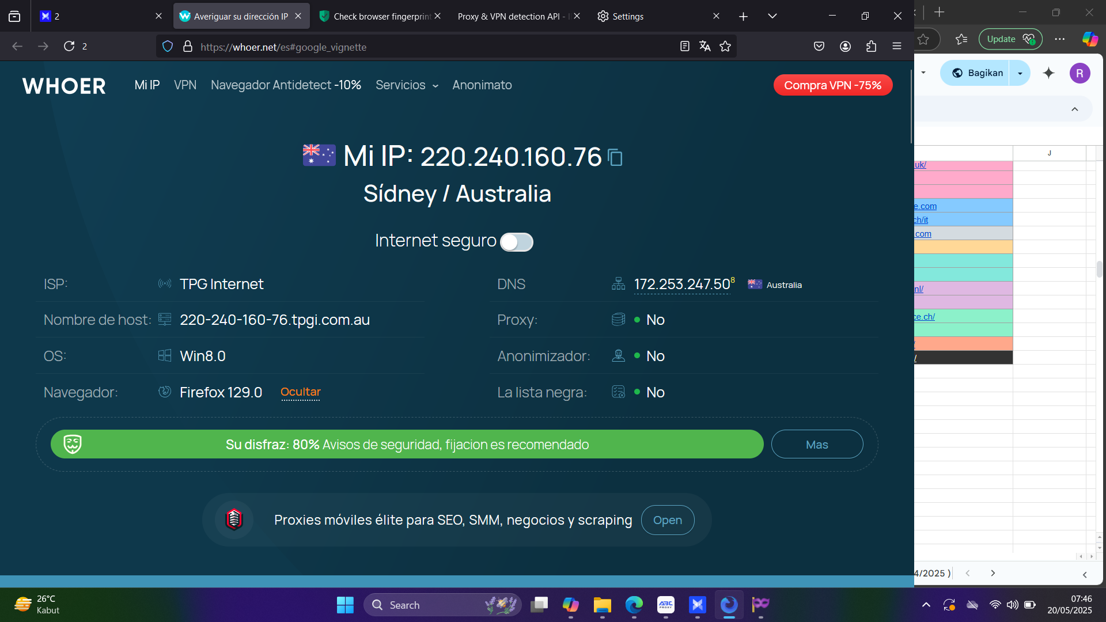Open the volume tray icon
The width and height of the screenshot is (1106, 622).
tap(1012, 605)
